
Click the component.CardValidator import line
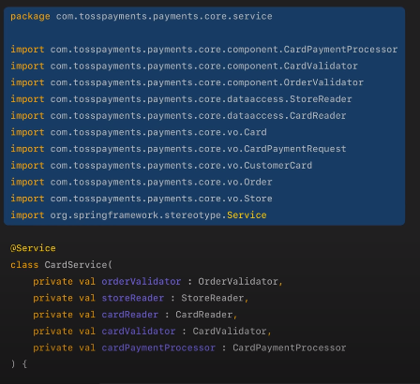[x=184, y=66]
